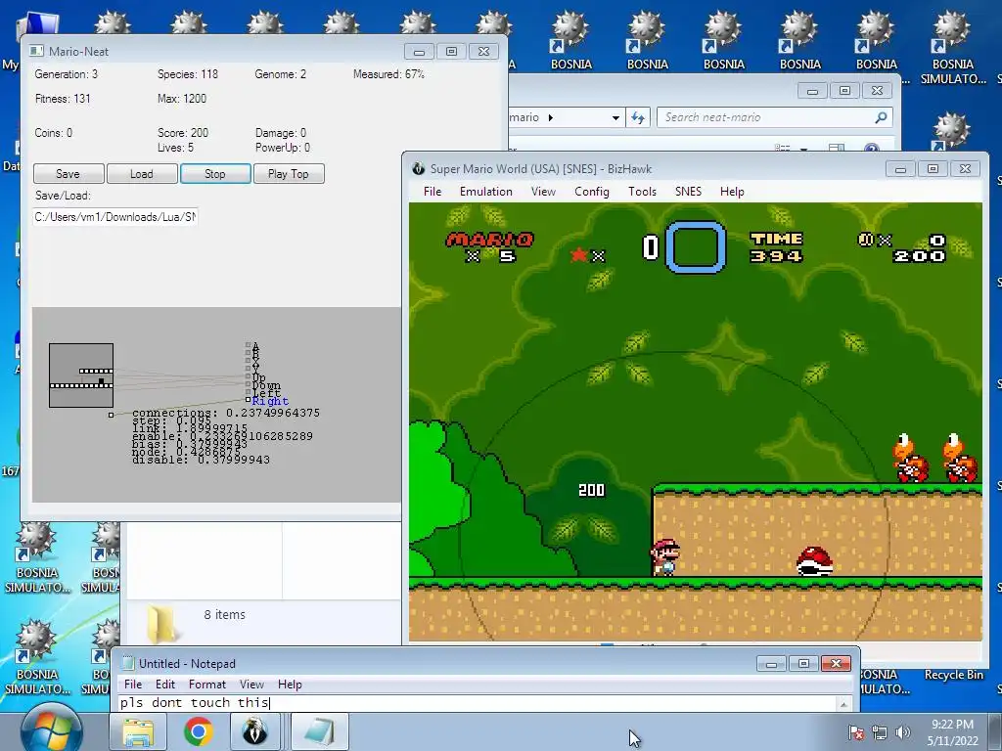Open the Config menu in BizHawk
The height and width of the screenshot is (751, 1002).
592,192
